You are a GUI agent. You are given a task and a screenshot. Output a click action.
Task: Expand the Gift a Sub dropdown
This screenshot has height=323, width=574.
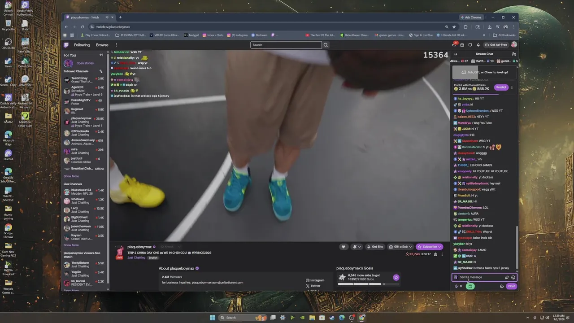pyautogui.click(x=410, y=247)
